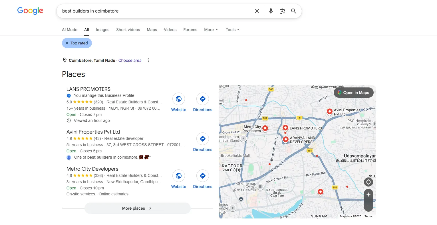Click the Choose area link
The width and height of the screenshot is (437, 225).
[130, 60]
